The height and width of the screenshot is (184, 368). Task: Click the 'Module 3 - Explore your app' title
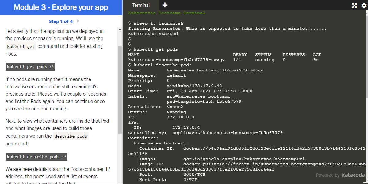pyautogui.click(x=61, y=7)
